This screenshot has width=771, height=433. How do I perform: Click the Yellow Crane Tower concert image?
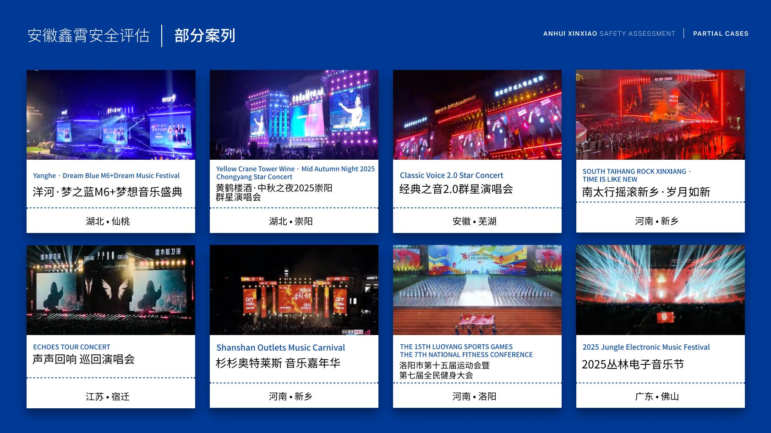[x=294, y=115]
